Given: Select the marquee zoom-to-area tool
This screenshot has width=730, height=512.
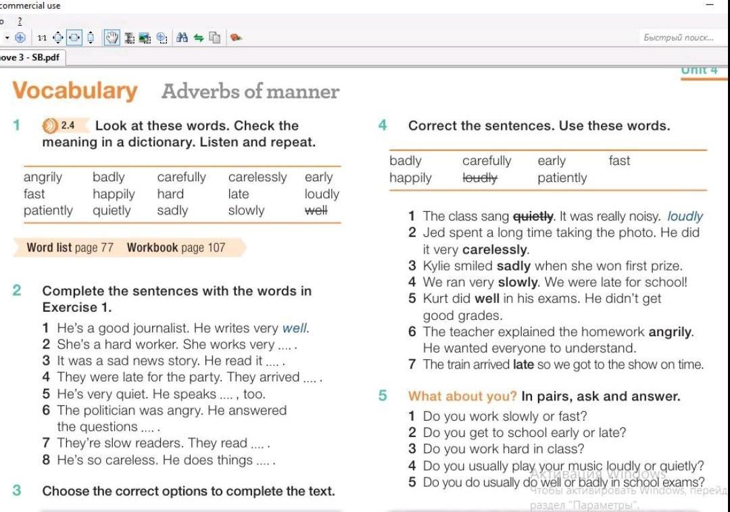Looking at the screenshot, I should point(162,38).
